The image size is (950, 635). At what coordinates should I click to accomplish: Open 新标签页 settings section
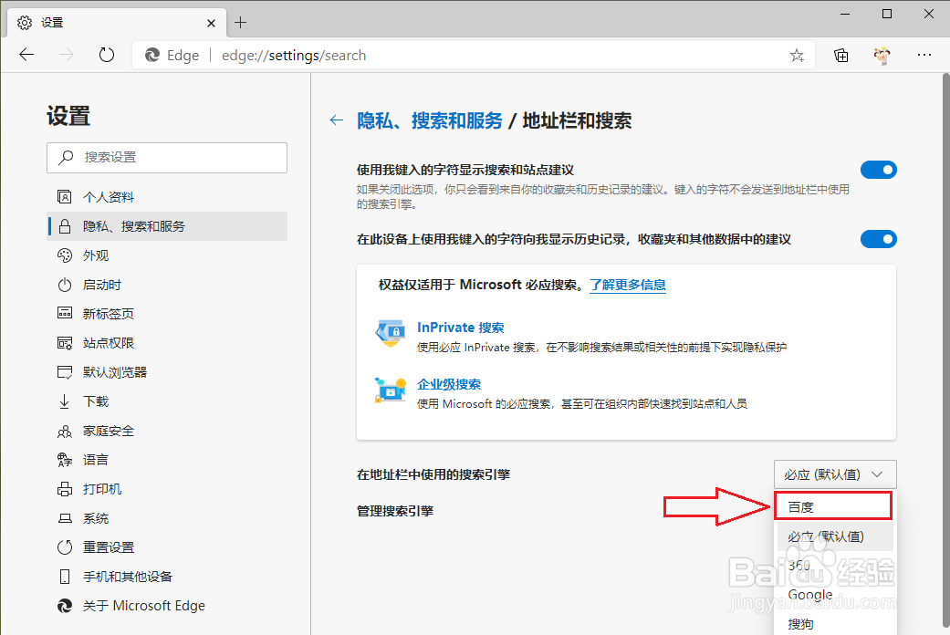click(x=167, y=314)
